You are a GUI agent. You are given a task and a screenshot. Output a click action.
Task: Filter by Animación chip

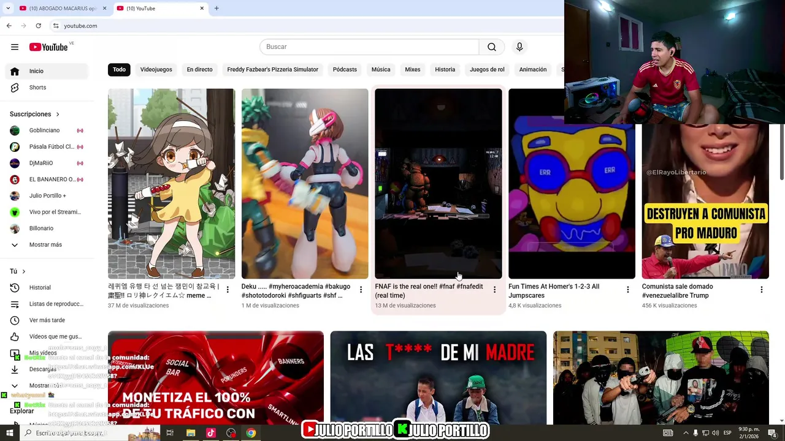(x=533, y=69)
